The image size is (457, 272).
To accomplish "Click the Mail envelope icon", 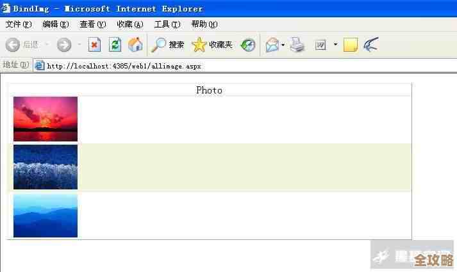I will (x=272, y=45).
